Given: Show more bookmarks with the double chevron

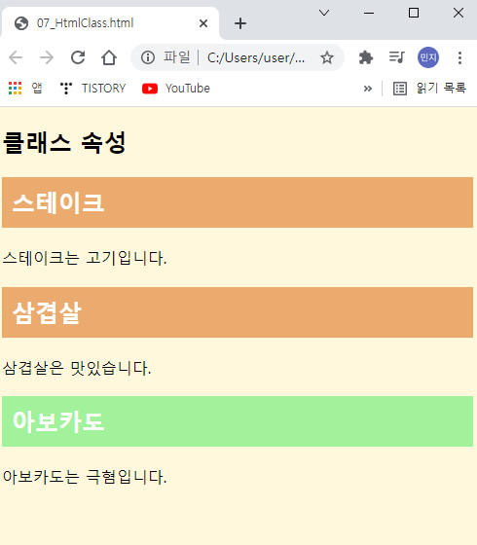Looking at the screenshot, I should pyautogui.click(x=368, y=89).
